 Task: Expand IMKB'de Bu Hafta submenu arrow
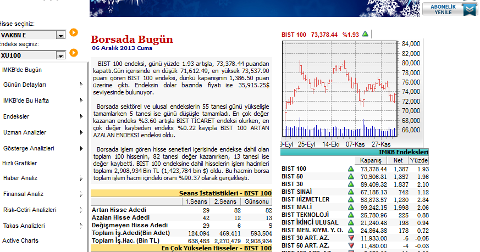[81, 100]
